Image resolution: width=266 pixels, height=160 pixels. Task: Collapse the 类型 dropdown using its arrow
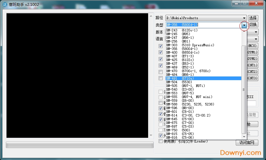click(x=244, y=25)
